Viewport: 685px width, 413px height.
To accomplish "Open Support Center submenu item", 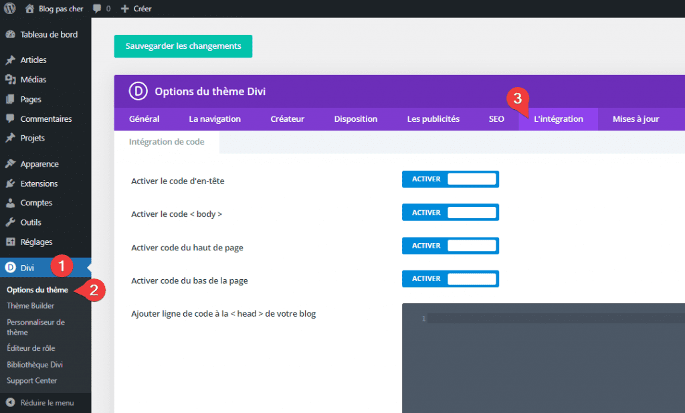I will [x=32, y=381].
